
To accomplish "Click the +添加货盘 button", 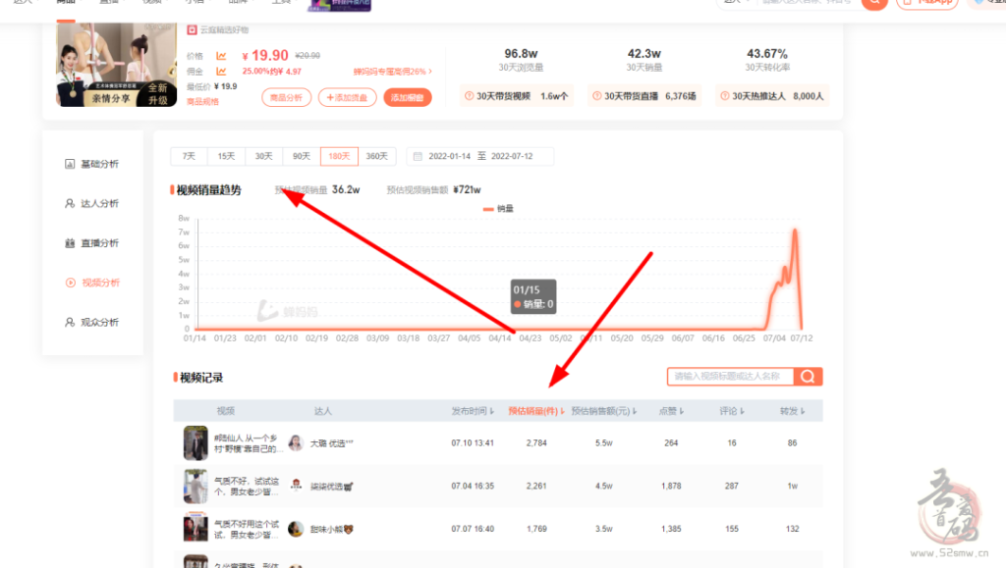I will point(347,97).
